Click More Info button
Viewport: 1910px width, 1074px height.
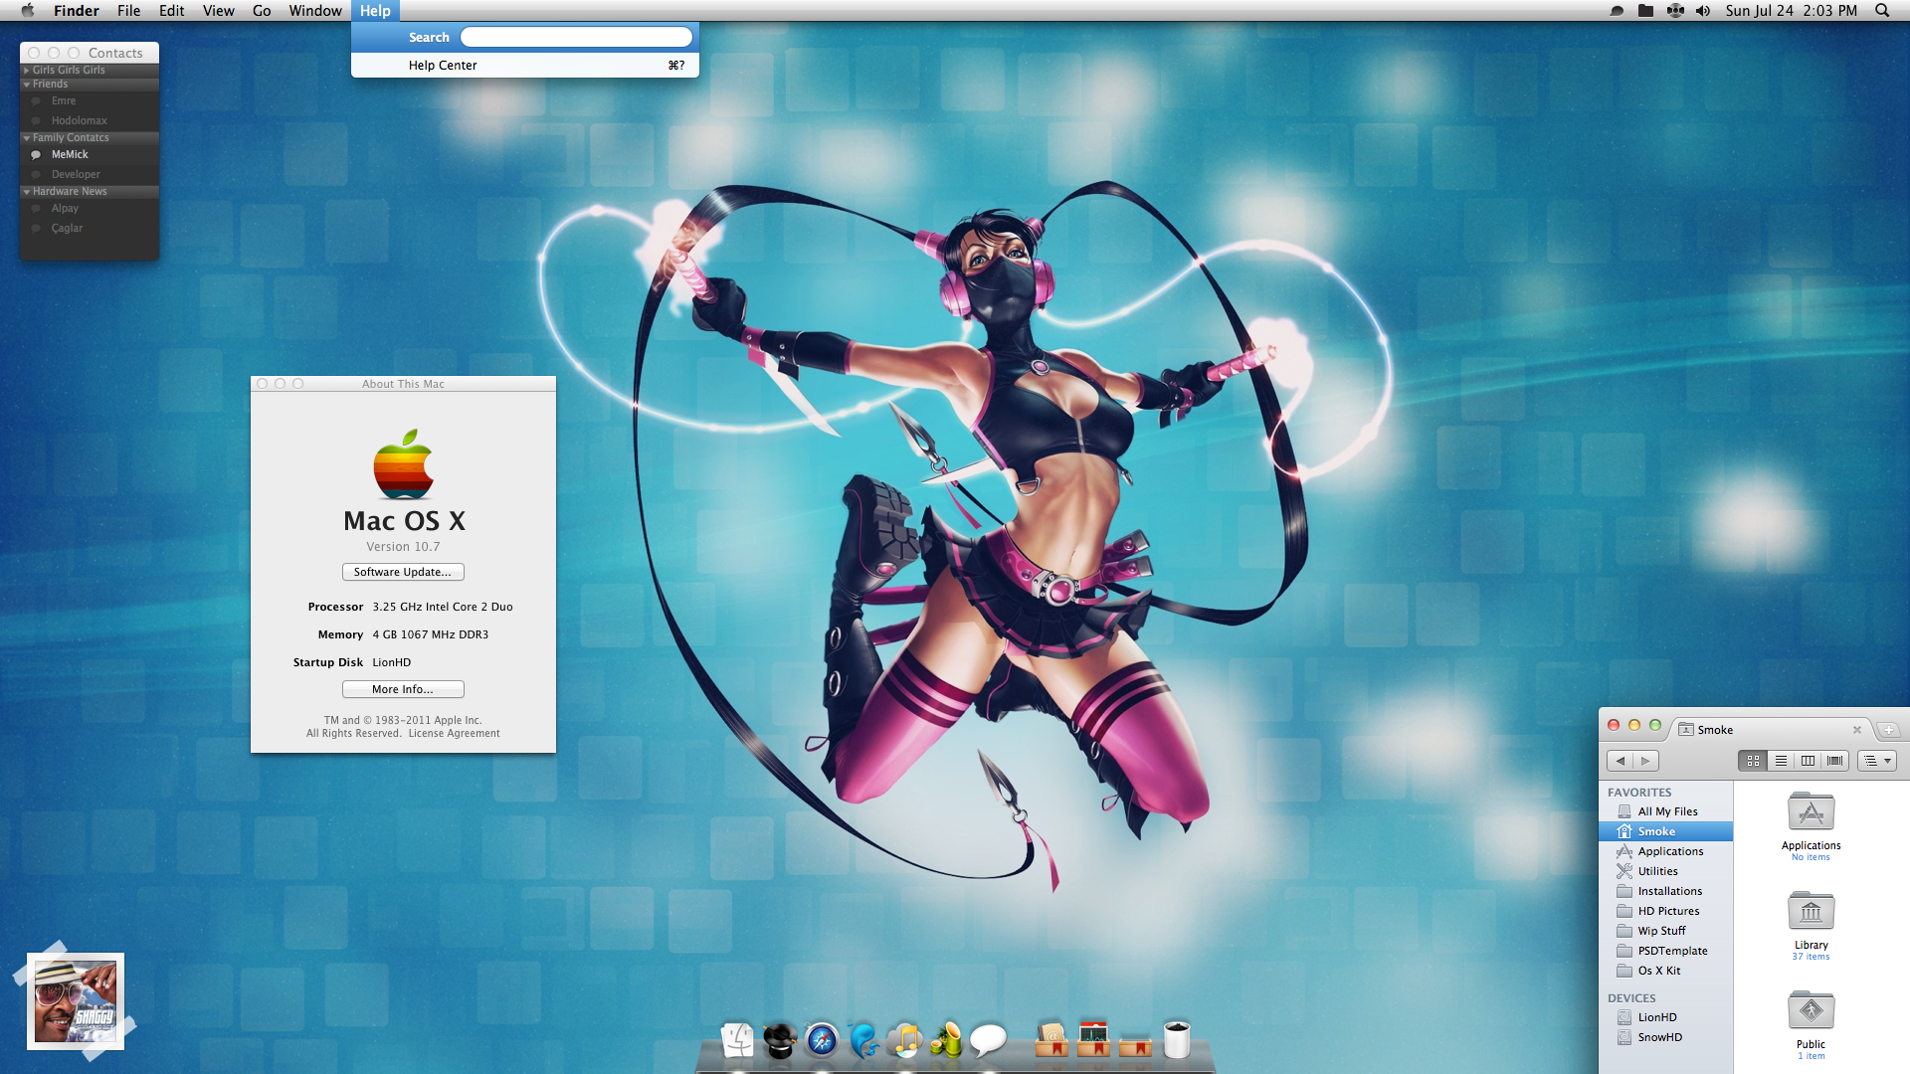[x=403, y=689]
